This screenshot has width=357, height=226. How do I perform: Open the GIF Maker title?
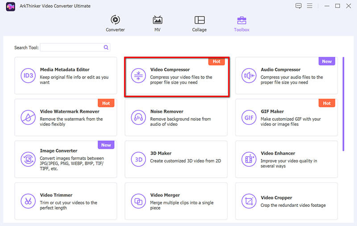pos(272,111)
